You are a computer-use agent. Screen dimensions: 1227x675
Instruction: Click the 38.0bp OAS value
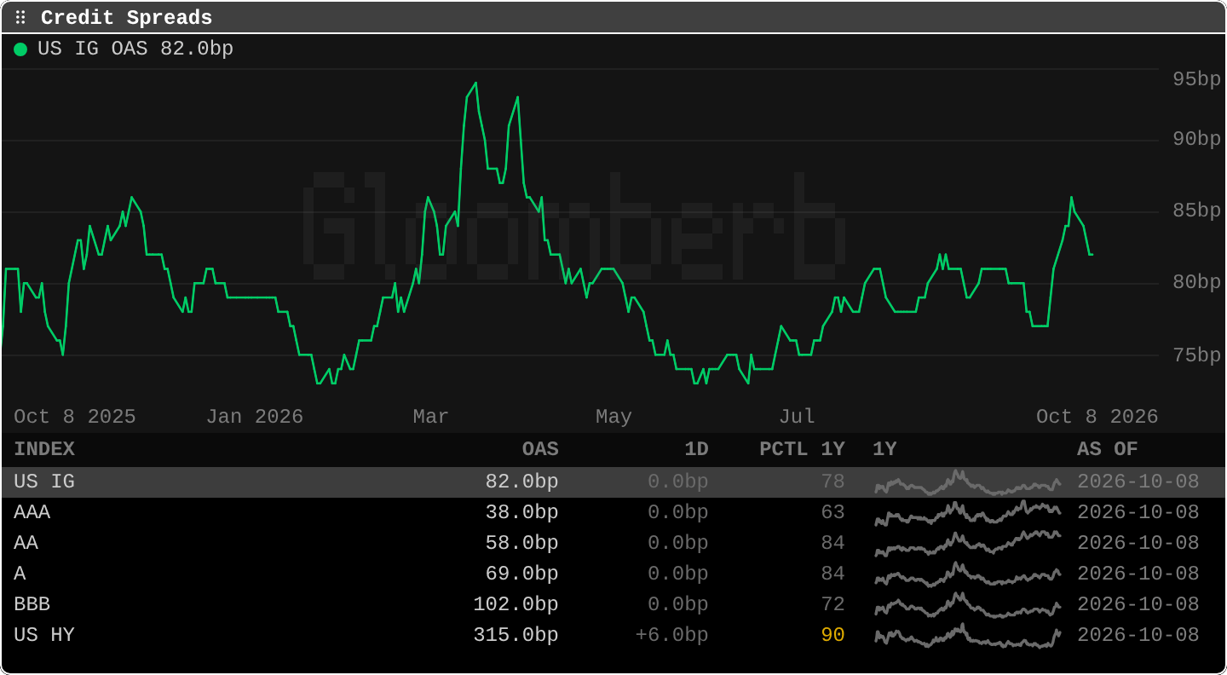(x=522, y=512)
